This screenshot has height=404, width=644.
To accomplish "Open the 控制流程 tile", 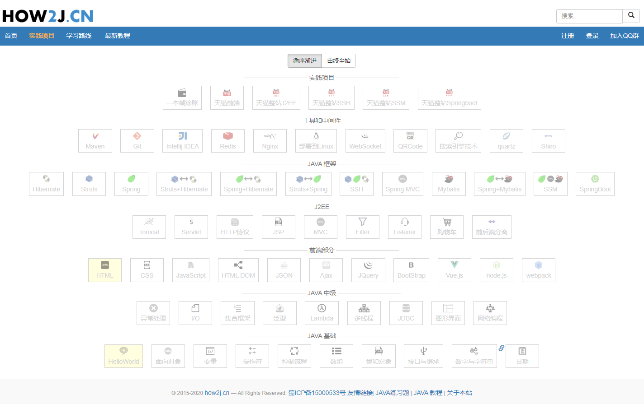I will pos(294,356).
